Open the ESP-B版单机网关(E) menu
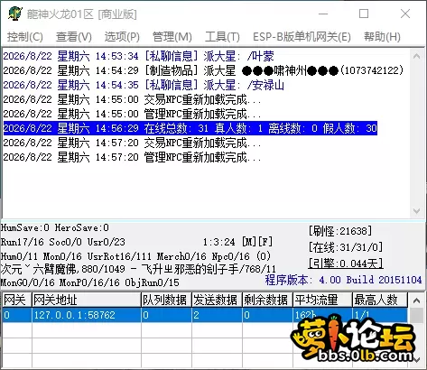The width and height of the screenshot is (427, 370). point(302,37)
